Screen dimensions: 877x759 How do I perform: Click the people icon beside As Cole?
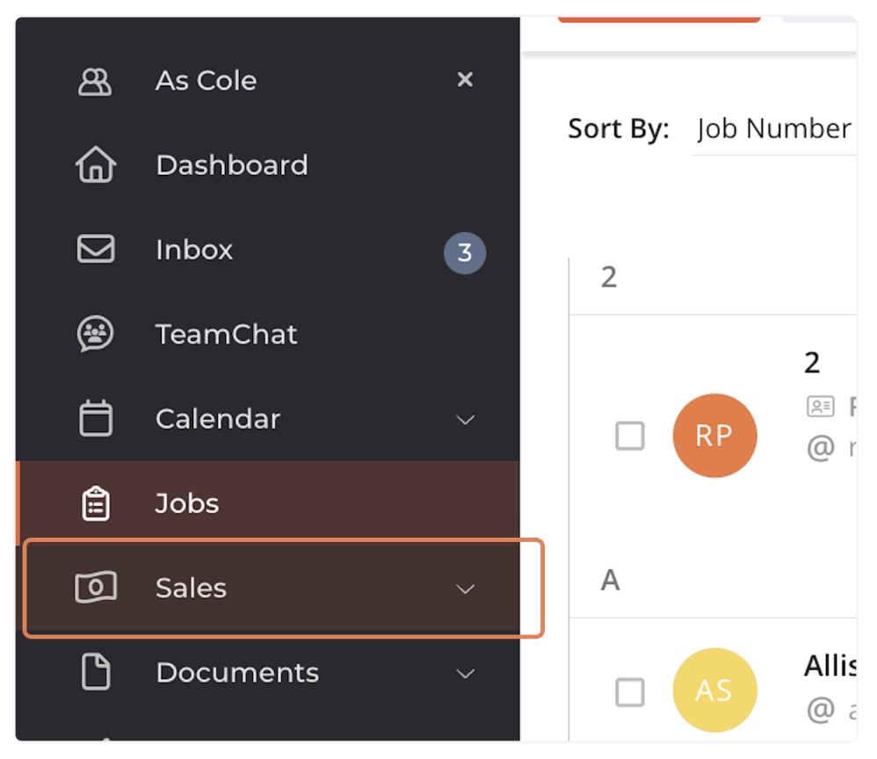(x=95, y=81)
